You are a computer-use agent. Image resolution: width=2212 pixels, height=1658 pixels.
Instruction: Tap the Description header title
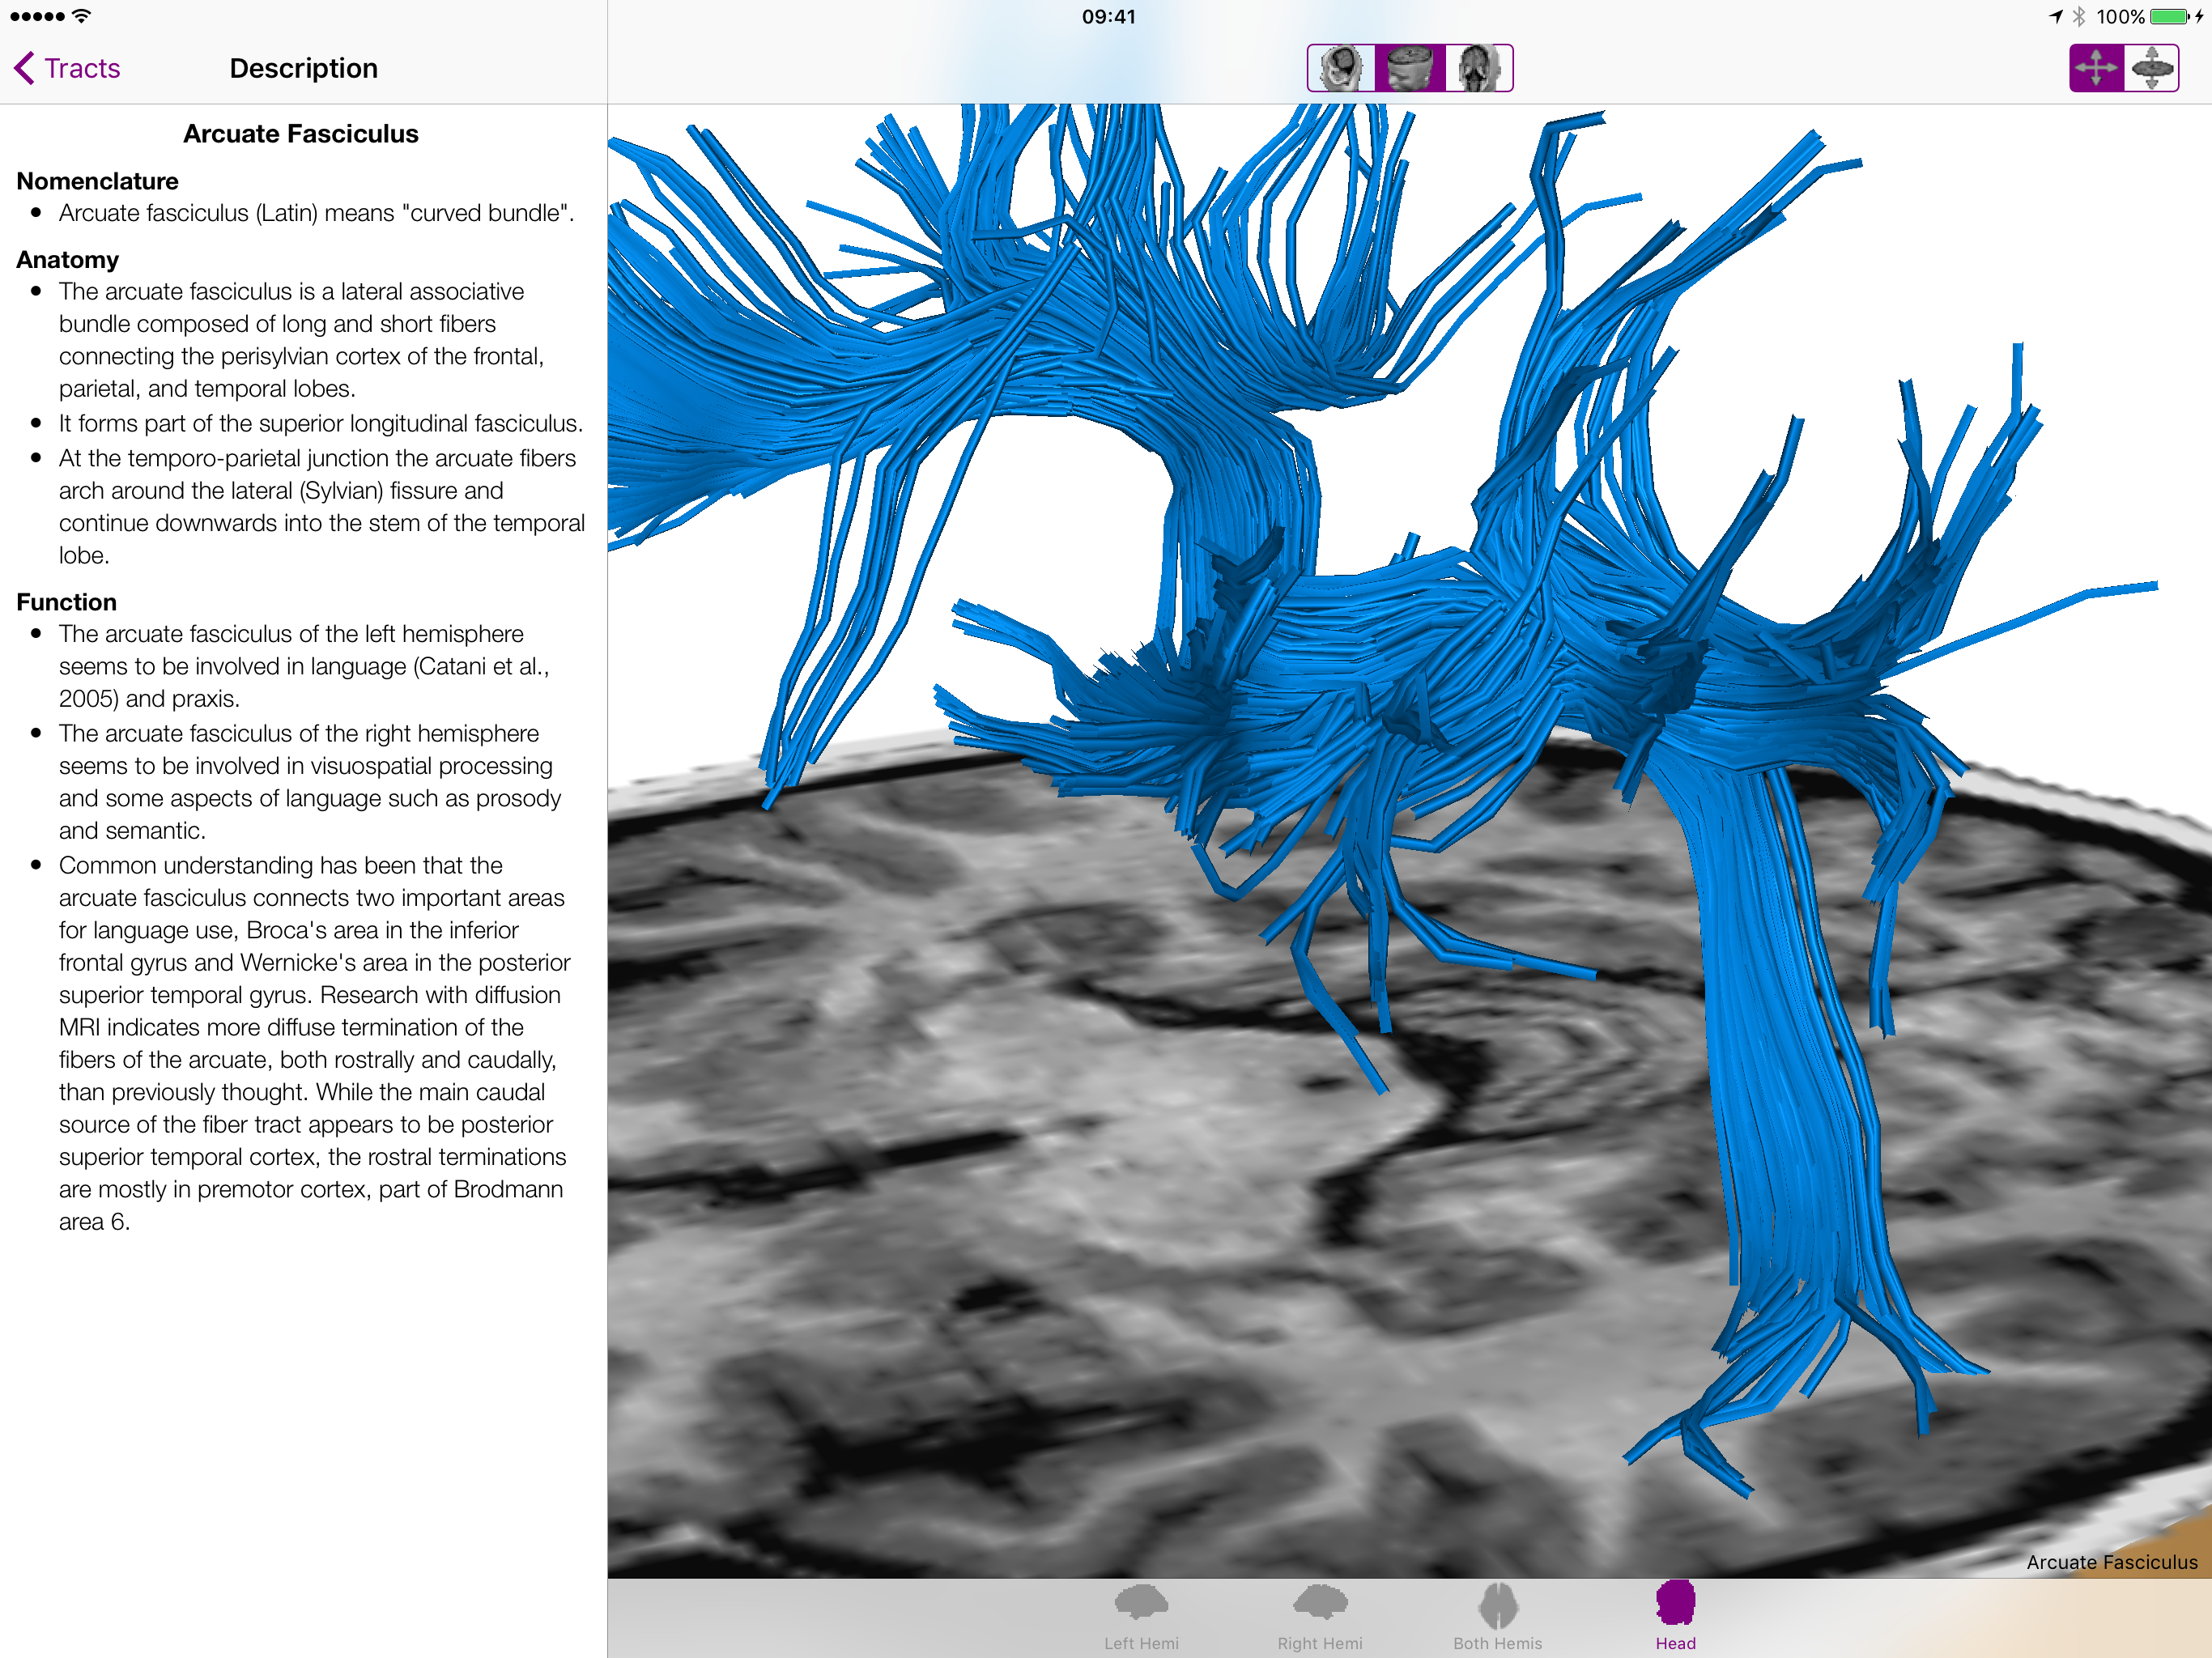pyautogui.click(x=303, y=68)
